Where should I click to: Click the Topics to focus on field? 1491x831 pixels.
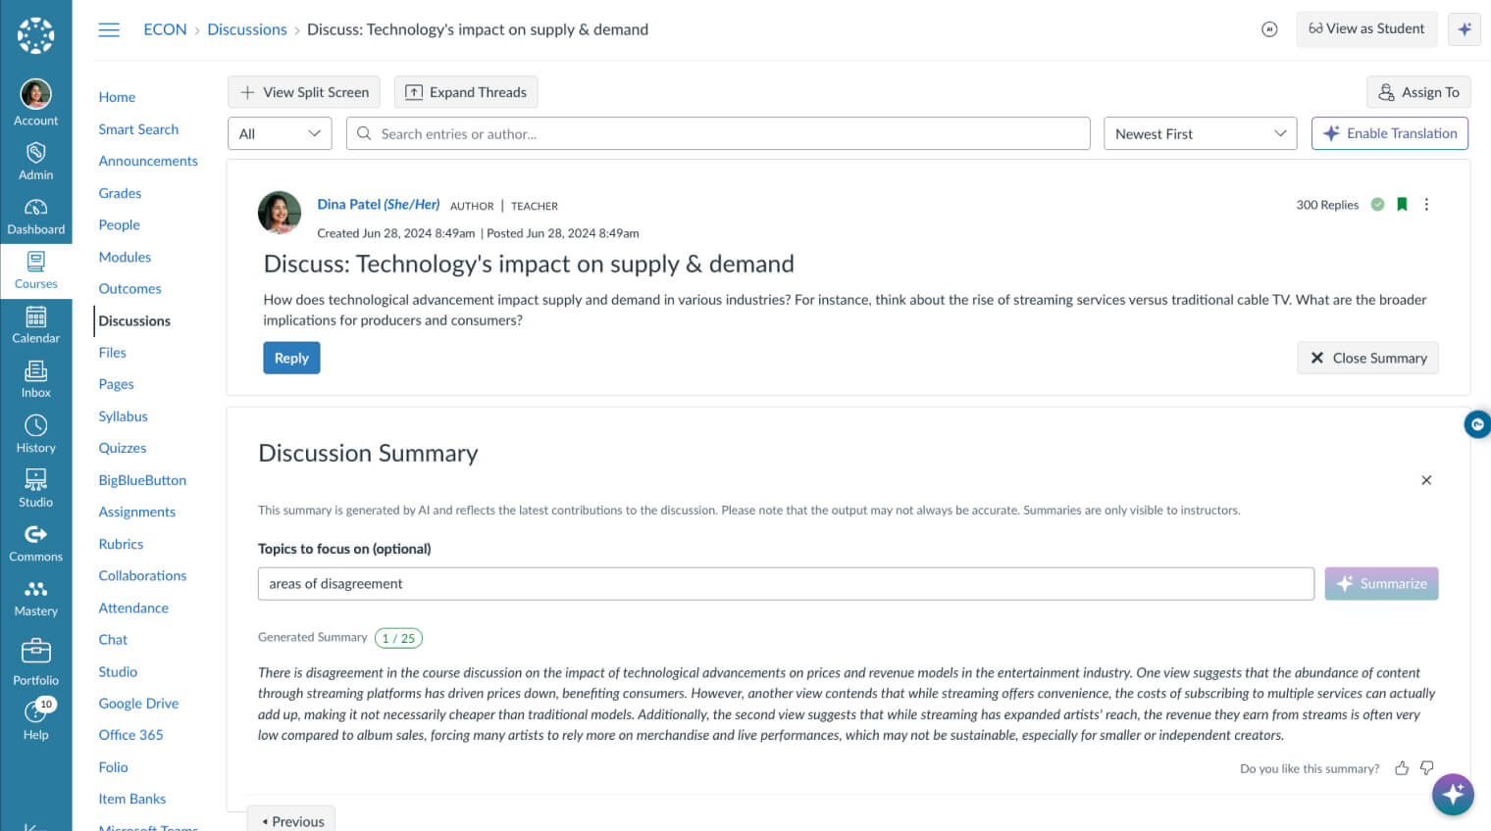(785, 584)
